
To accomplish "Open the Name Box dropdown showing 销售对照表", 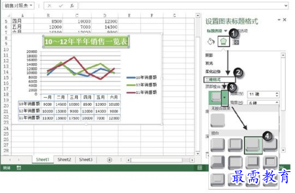I will 31,6.
